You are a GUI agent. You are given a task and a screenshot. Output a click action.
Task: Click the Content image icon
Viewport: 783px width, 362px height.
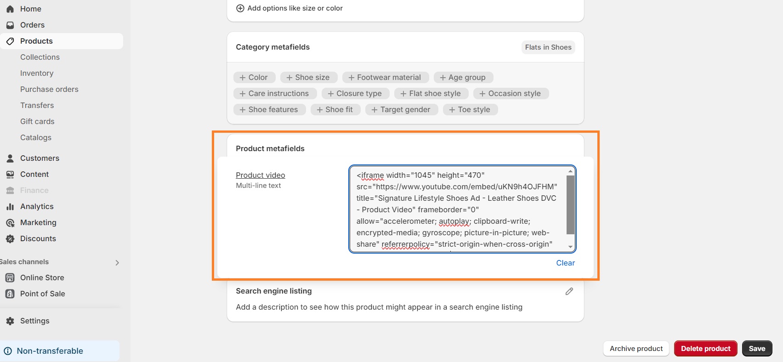pos(10,174)
